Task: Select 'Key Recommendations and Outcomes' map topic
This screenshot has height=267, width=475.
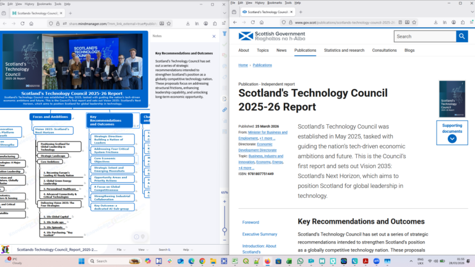Action: 109,120
